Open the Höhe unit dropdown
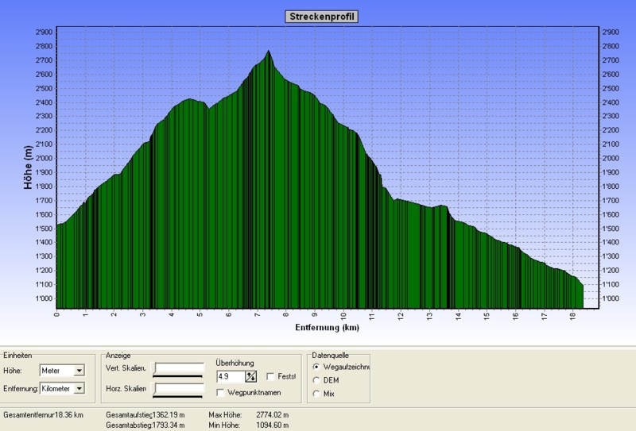The image size is (636, 431). [x=79, y=371]
